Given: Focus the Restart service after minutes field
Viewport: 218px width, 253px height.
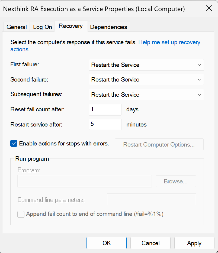Looking at the screenshot, I should [x=105, y=124].
